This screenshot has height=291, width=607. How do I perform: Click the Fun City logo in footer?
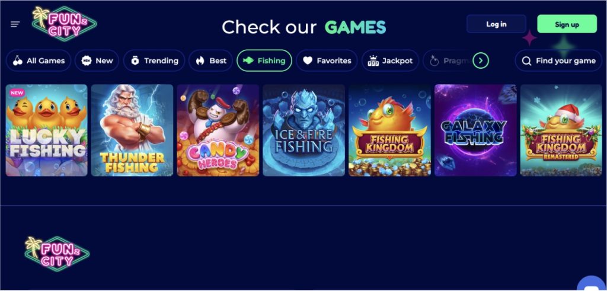coord(57,254)
